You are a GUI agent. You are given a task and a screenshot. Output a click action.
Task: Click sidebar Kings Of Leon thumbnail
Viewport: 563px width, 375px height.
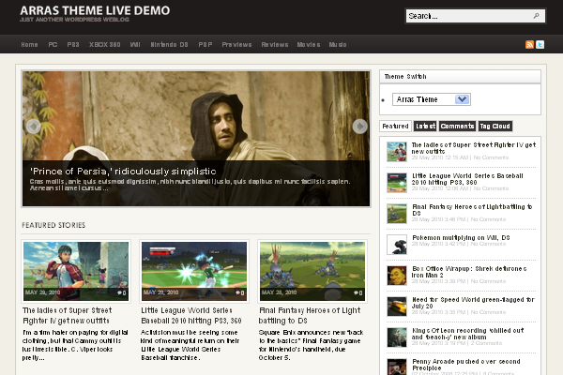[x=397, y=337]
